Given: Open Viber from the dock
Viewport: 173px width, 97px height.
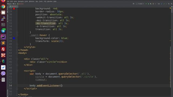Looking at the screenshot, I should click(x=3, y=74).
